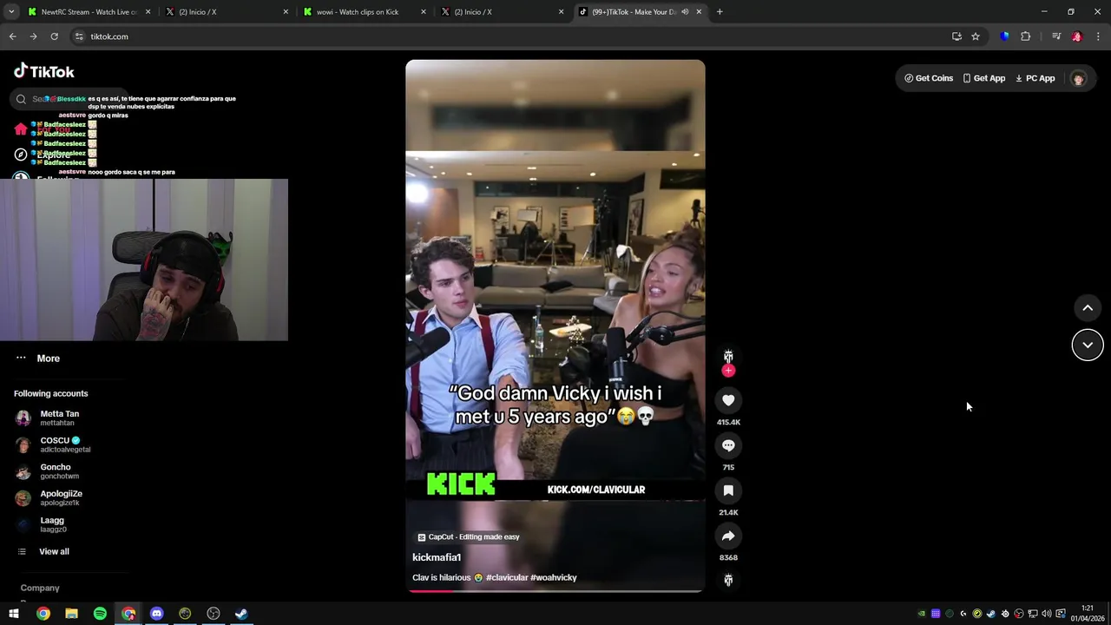Expand the More menu in the sidebar
This screenshot has width=1111, height=625.
(x=38, y=359)
